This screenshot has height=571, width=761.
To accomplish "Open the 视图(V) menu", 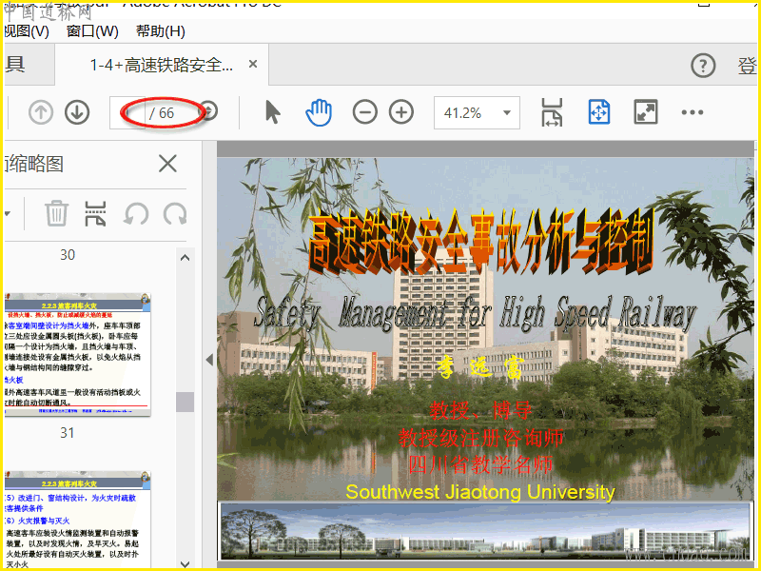I will click(x=27, y=31).
